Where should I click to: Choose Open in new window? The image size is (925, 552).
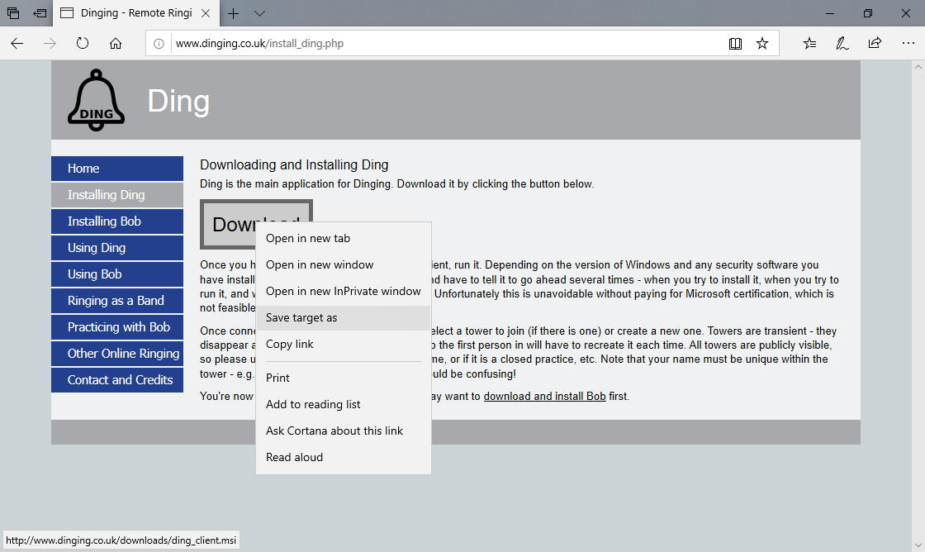[344, 265]
